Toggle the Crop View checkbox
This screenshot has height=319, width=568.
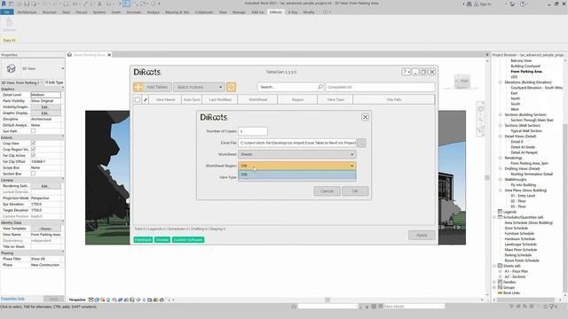point(34,144)
